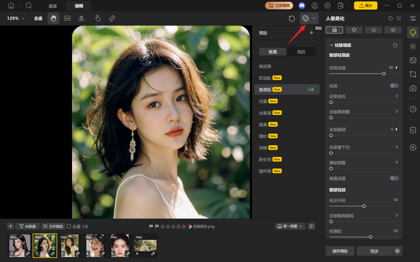Screen dimensions: 420x262
Task: Toggle the 祛痣 switch
Action: pos(394,86)
